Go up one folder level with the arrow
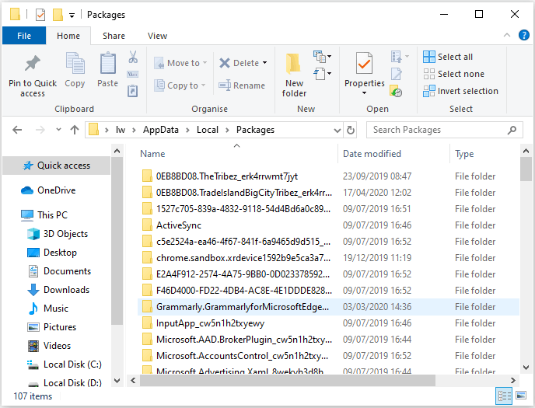 75,130
